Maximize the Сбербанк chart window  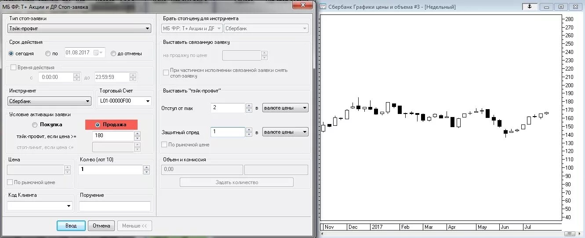561,7
